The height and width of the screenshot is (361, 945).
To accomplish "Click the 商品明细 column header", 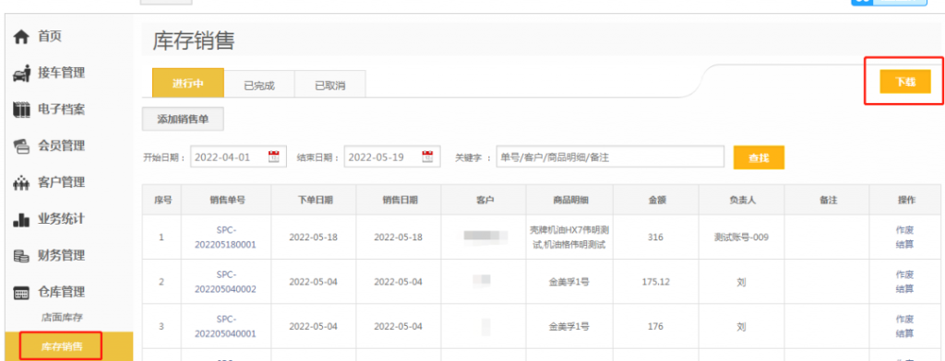I will coord(569,200).
